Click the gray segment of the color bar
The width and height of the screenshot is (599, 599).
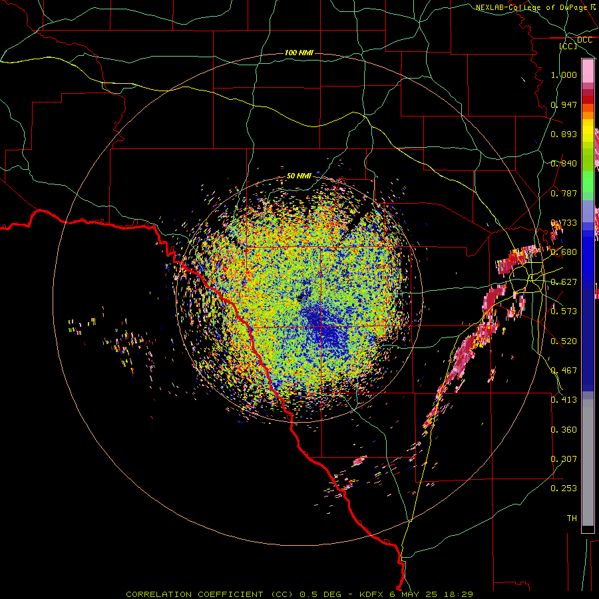[588, 463]
